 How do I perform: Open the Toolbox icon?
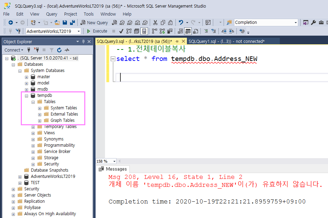point(321,22)
